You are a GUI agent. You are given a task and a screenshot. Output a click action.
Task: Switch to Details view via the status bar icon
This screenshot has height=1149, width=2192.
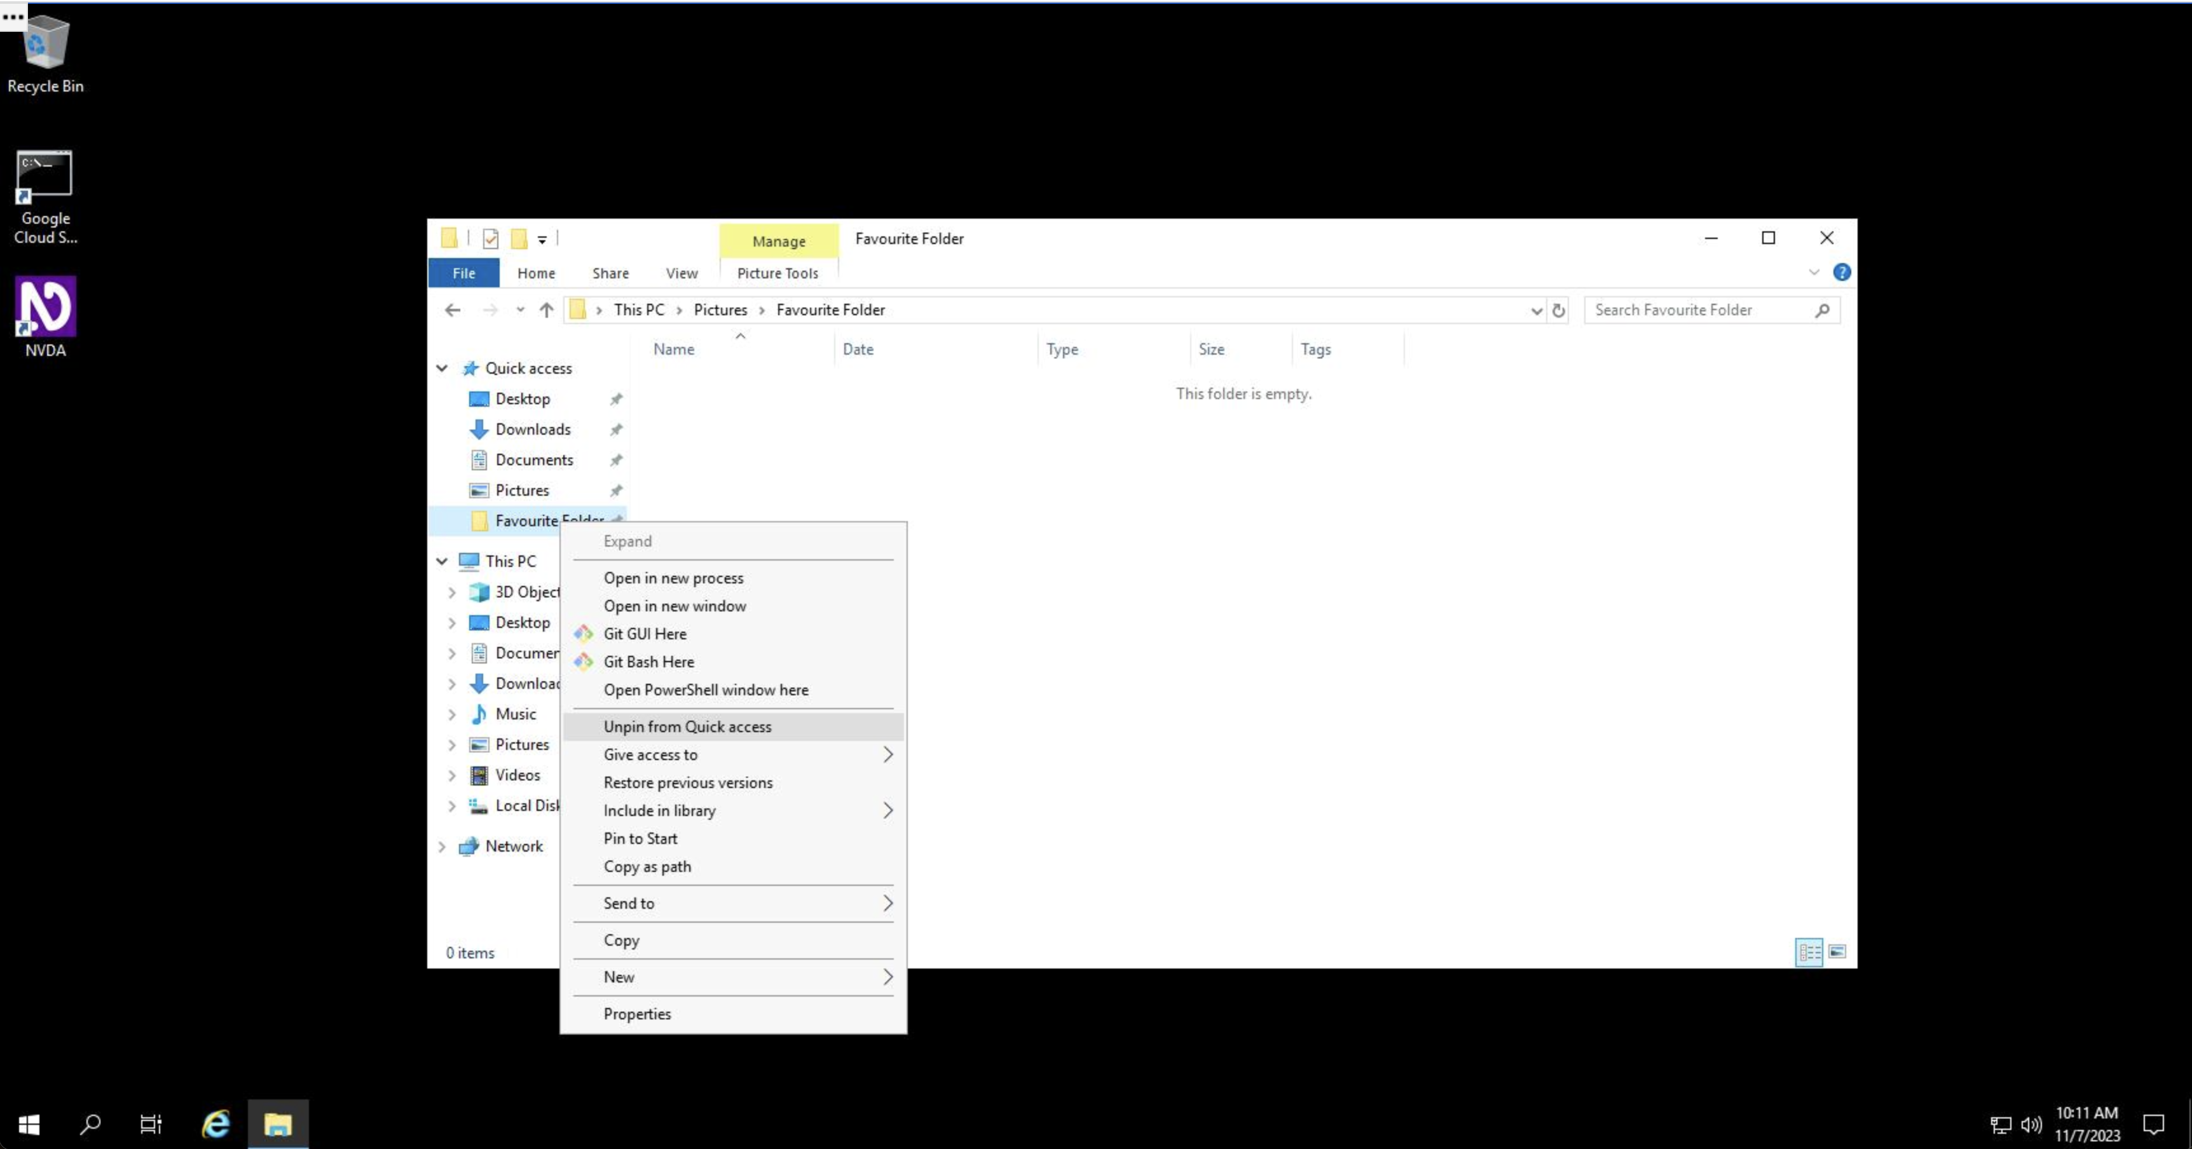click(x=1810, y=952)
